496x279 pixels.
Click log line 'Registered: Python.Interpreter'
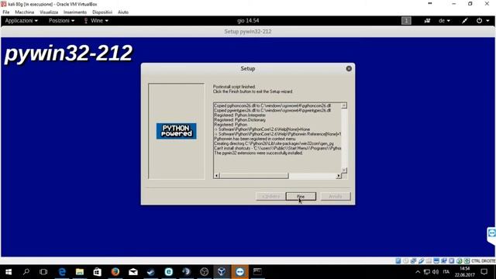coord(239,115)
